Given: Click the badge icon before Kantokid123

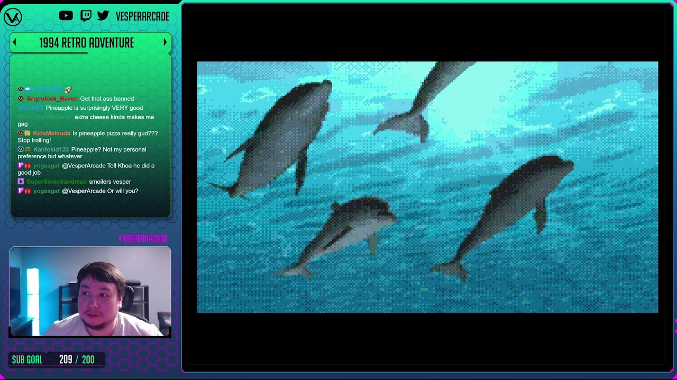Looking at the screenshot, I should click(21, 149).
